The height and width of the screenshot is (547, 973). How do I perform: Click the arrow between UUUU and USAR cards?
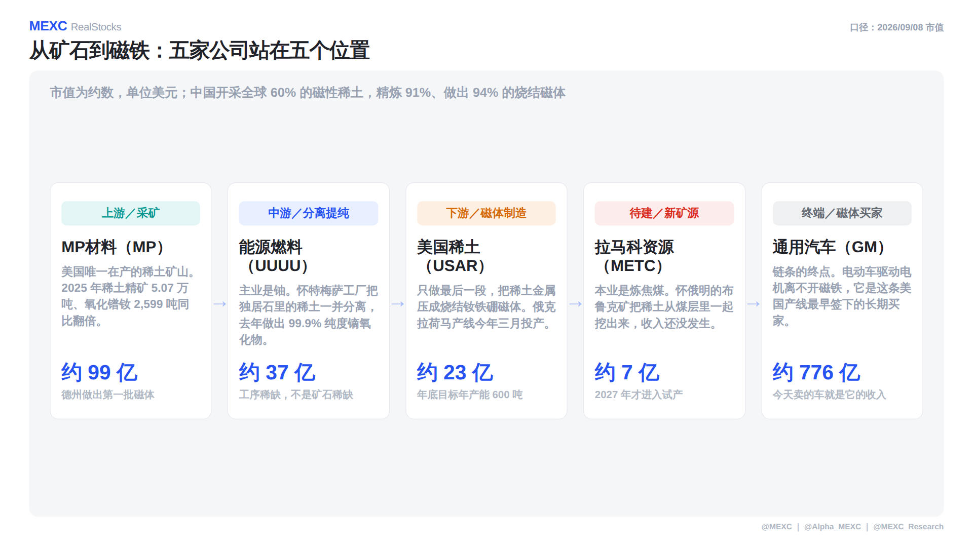coord(398,304)
